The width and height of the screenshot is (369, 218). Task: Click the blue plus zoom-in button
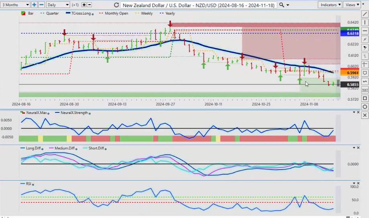(x=35, y=5)
